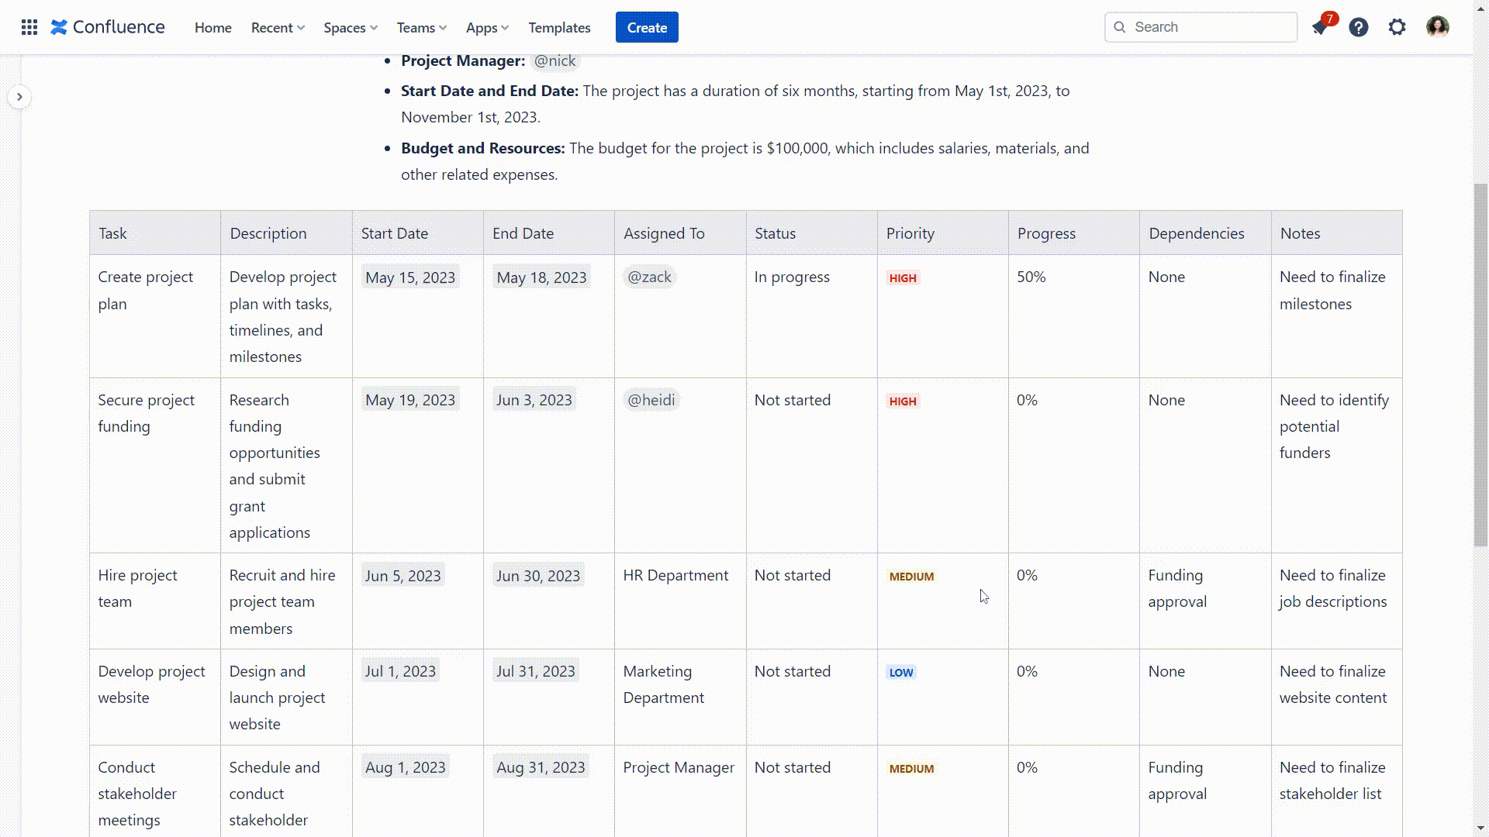Click the LOW priority status lozenge
Screen dimensions: 1489x837
(900, 672)
